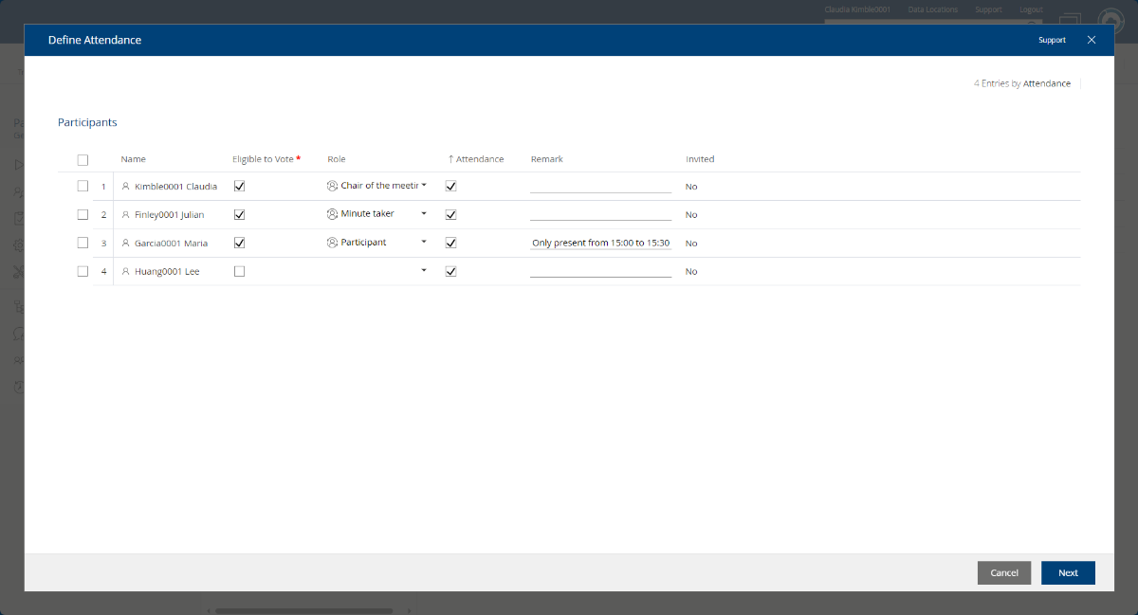Click Remark field for Huang0001 Lee
The width and height of the screenshot is (1138, 615).
[600, 272]
